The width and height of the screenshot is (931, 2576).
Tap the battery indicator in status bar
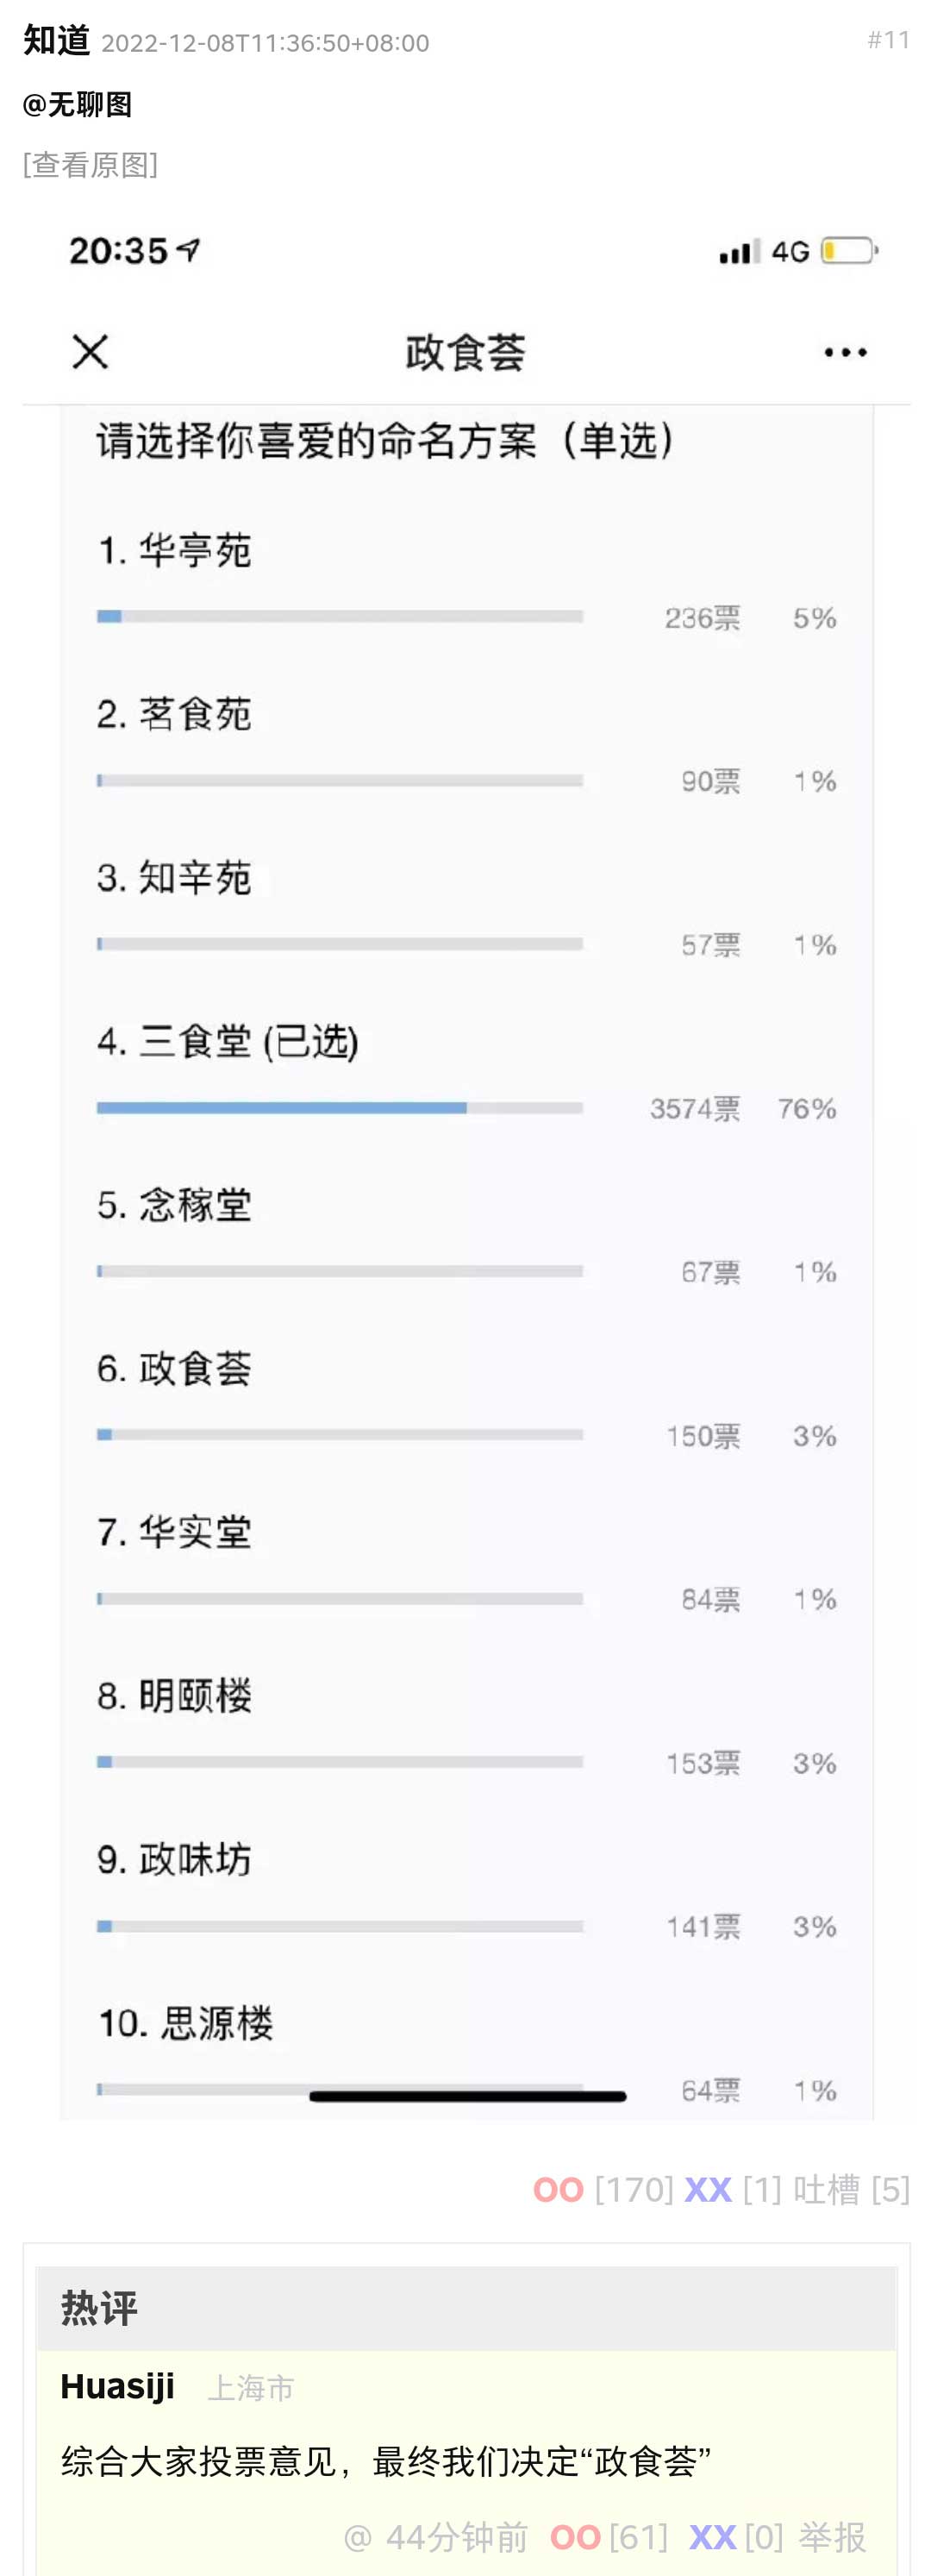pyautogui.click(x=849, y=250)
